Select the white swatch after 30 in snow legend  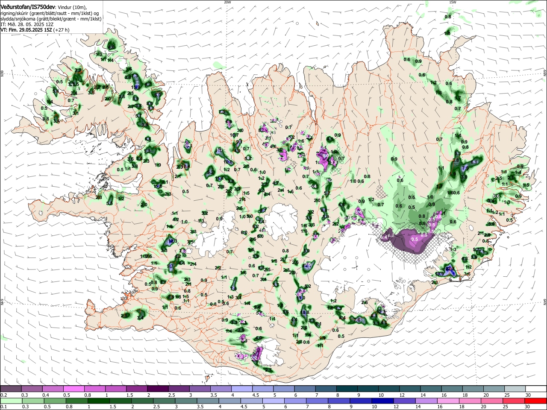pyautogui.click(x=536, y=389)
